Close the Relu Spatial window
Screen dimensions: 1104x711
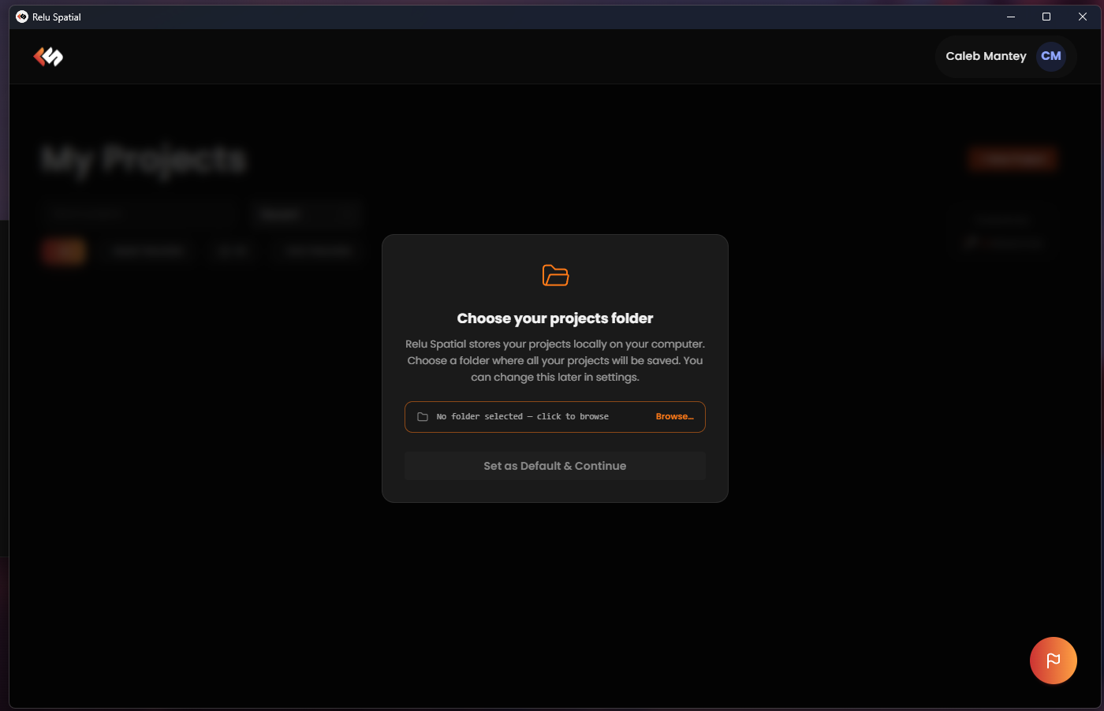pyautogui.click(x=1083, y=17)
